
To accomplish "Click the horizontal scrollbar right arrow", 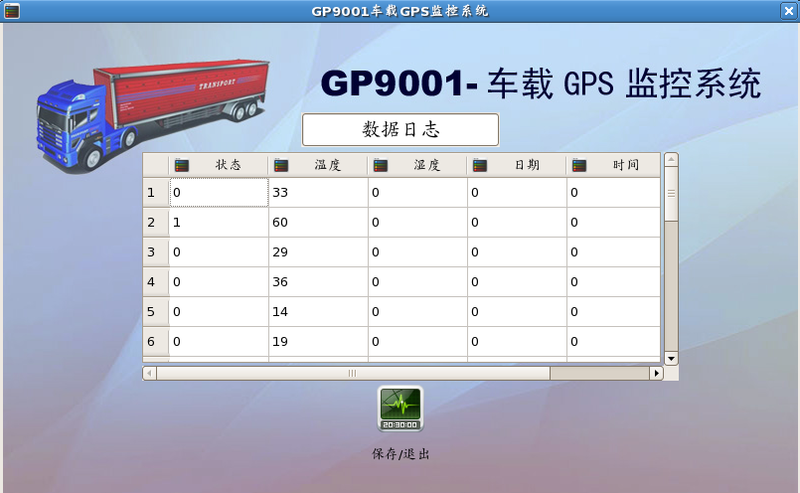I will point(657,374).
